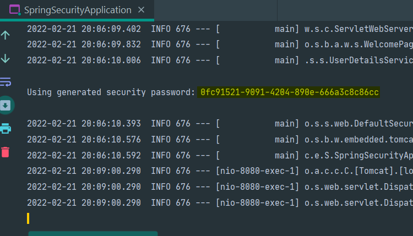
Task: Click the SpringSecurityApplication run configuration icon
Action: coord(15,10)
